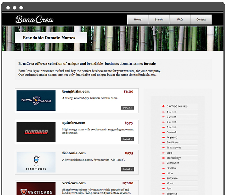Click the $1100 price
The width and height of the screenshot is (226, 195).
point(128,92)
